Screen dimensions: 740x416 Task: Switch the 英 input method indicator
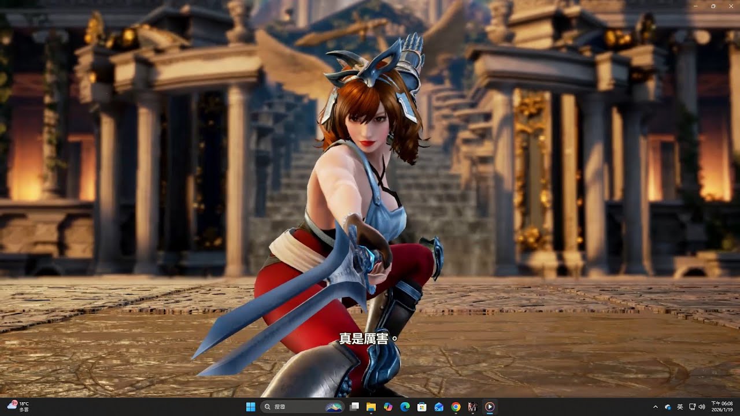click(x=680, y=407)
